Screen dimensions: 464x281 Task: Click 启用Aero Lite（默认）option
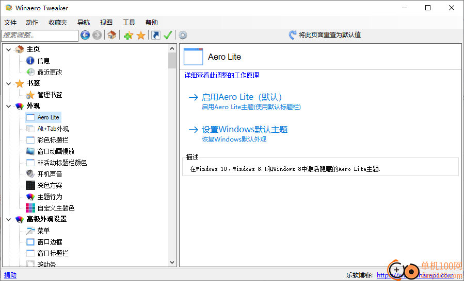pos(242,97)
